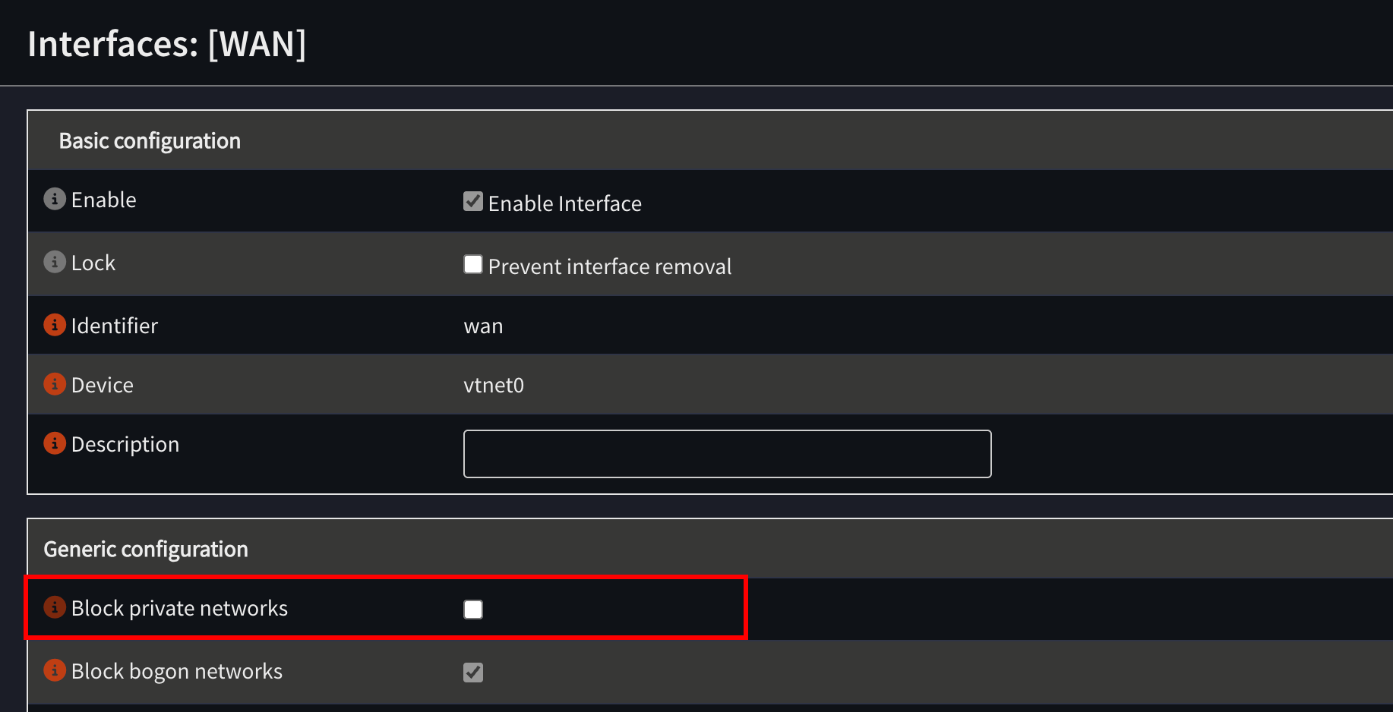Viewport: 1393px width, 712px height.
Task: Click the vtnet0 device value
Action: (494, 385)
